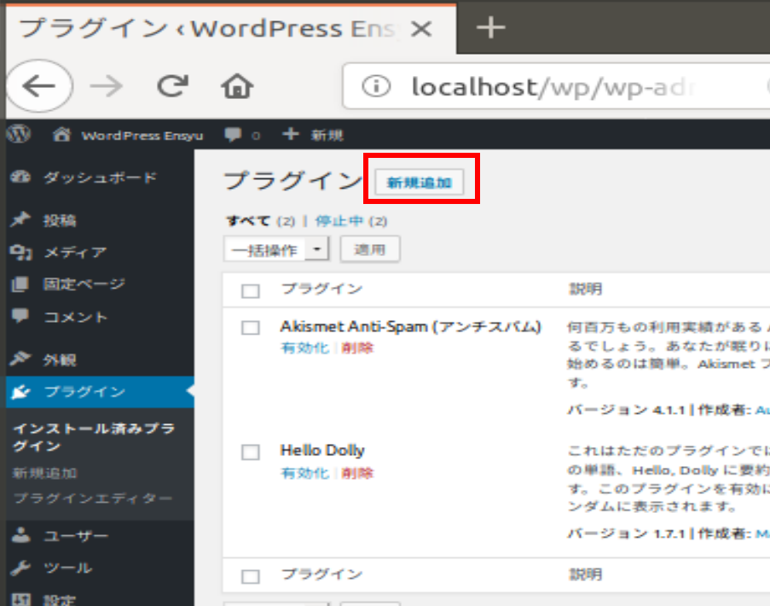
Task: Activate Hello Dolly with 有効化 link
Action: pos(305,473)
